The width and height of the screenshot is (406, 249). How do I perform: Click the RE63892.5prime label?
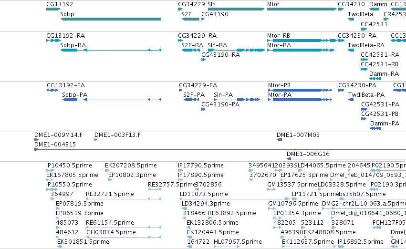[232, 213]
